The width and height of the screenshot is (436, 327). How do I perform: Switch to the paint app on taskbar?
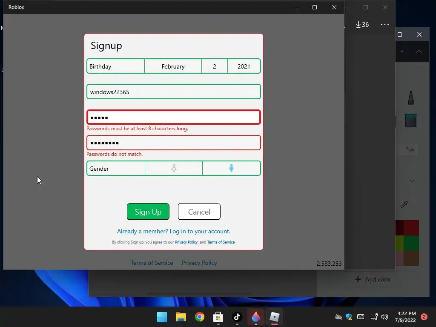(256, 317)
